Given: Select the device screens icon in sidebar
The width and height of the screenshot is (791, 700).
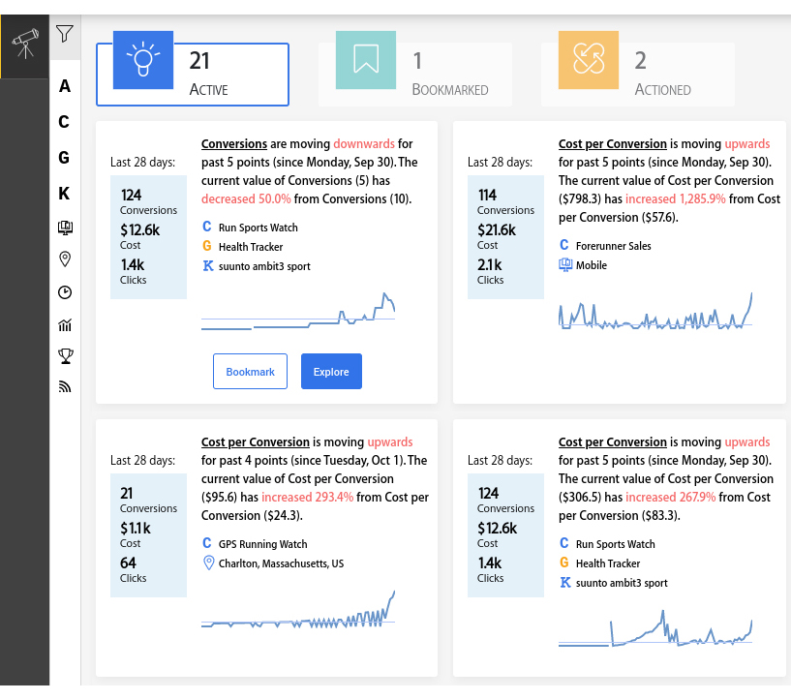Looking at the screenshot, I should [x=65, y=228].
